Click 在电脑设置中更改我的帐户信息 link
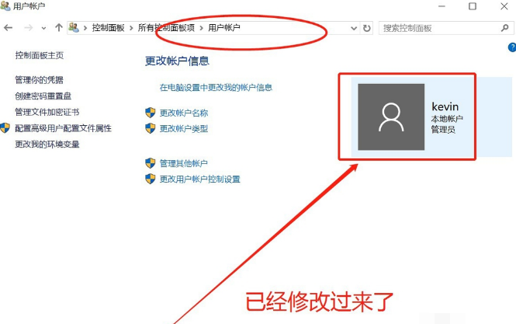This screenshot has width=516, height=324. click(215, 88)
